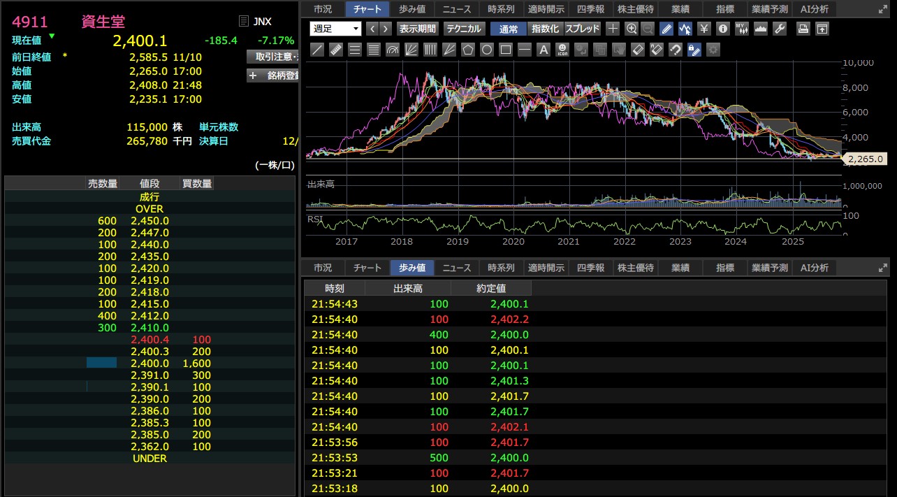
Task: Select the Fibonacci arc tool
Action: coord(393,50)
